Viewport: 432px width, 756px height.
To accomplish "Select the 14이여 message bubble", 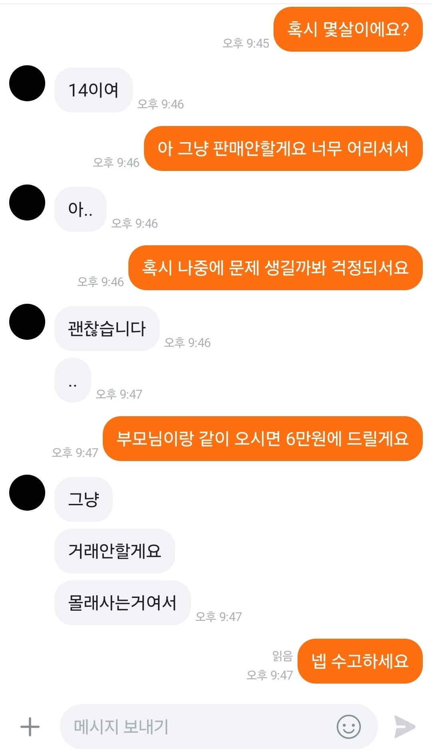I will tap(94, 90).
